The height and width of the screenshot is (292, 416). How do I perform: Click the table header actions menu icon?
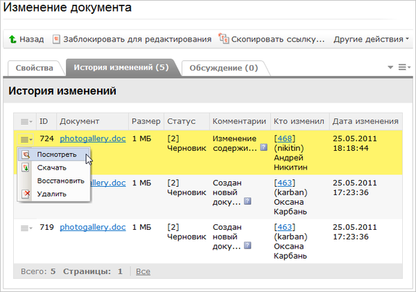click(x=26, y=121)
